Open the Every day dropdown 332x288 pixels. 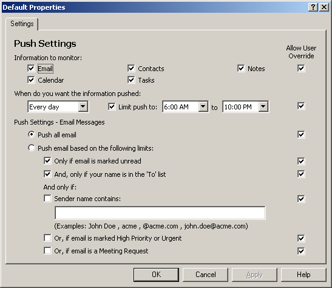coord(83,106)
